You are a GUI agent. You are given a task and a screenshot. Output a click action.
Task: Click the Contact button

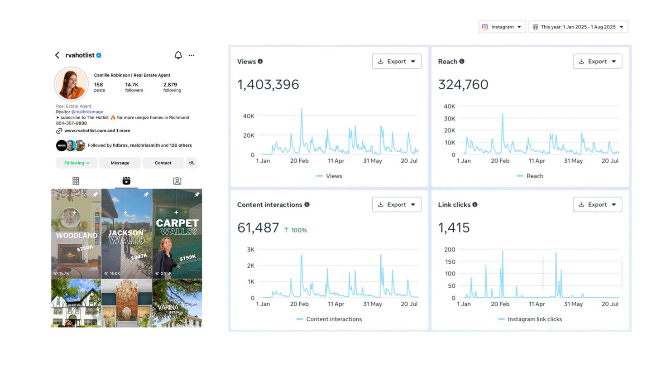click(163, 163)
